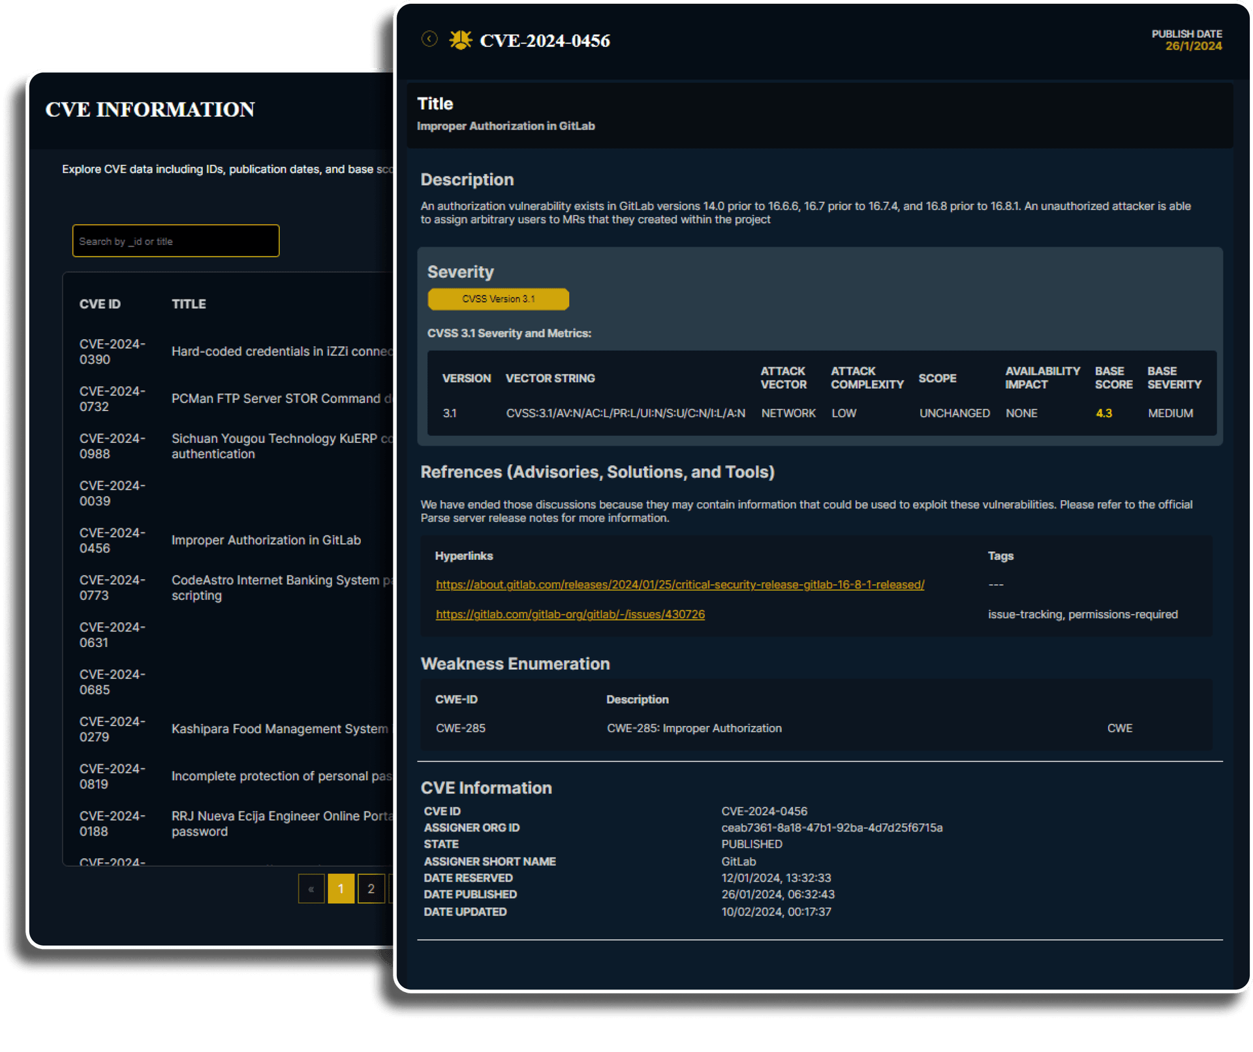Image resolution: width=1253 pixels, height=1052 pixels.
Task: Click the CVE-2024-0039 row
Action: click(112, 493)
